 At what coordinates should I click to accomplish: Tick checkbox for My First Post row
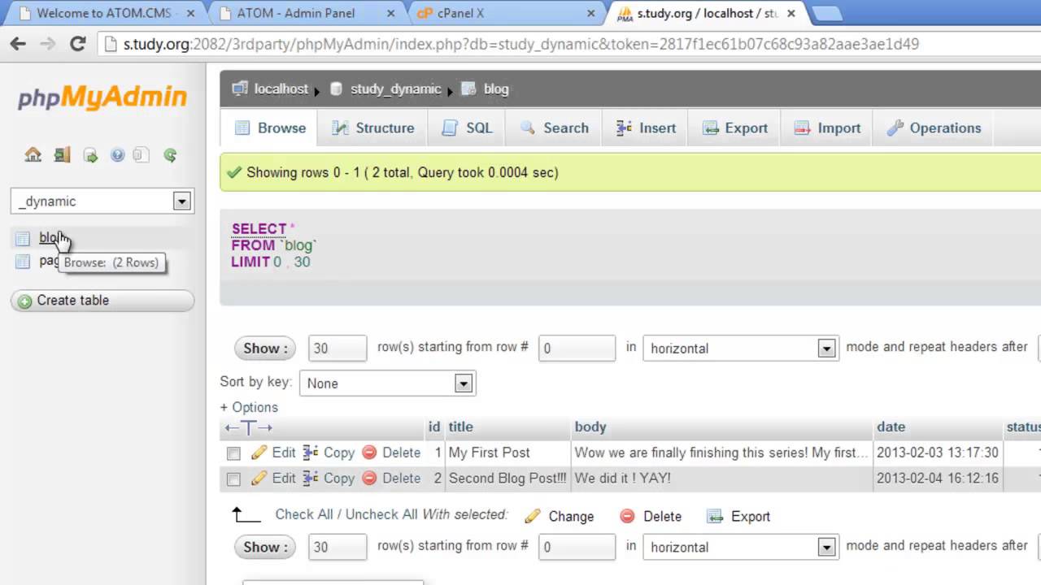click(x=233, y=453)
